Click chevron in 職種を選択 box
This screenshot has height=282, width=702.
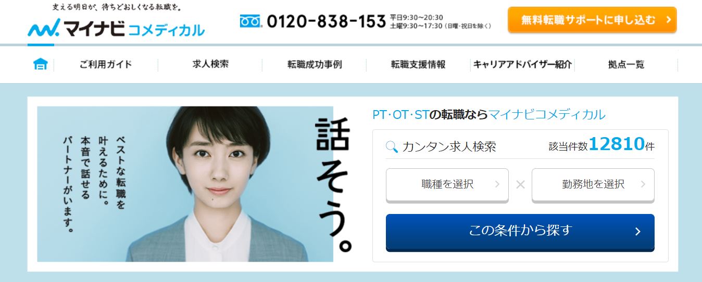[497, 184]
